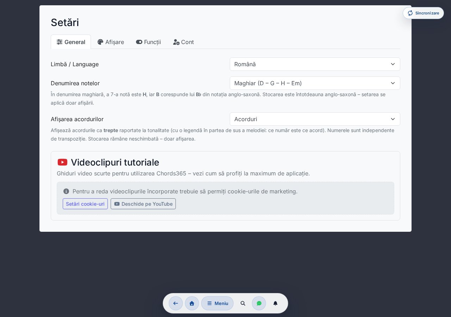Click the Denumirea notelor label
This screenshot has width=451, height=317.
pos(75,83)
